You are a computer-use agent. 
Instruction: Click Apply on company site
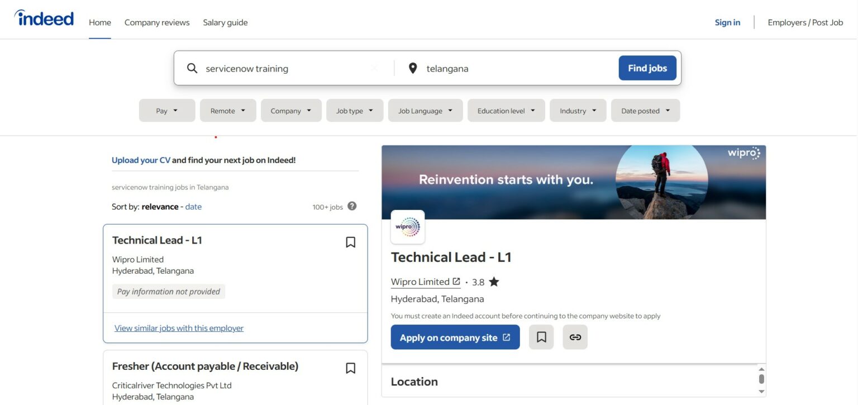point(455,337)
